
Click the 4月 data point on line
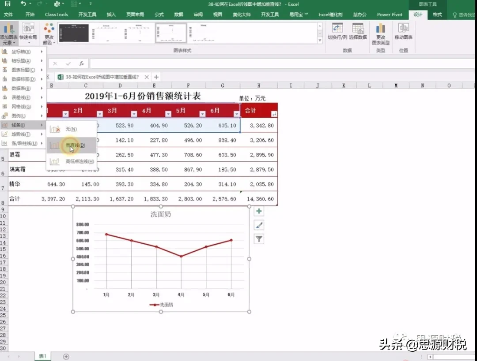181,256
